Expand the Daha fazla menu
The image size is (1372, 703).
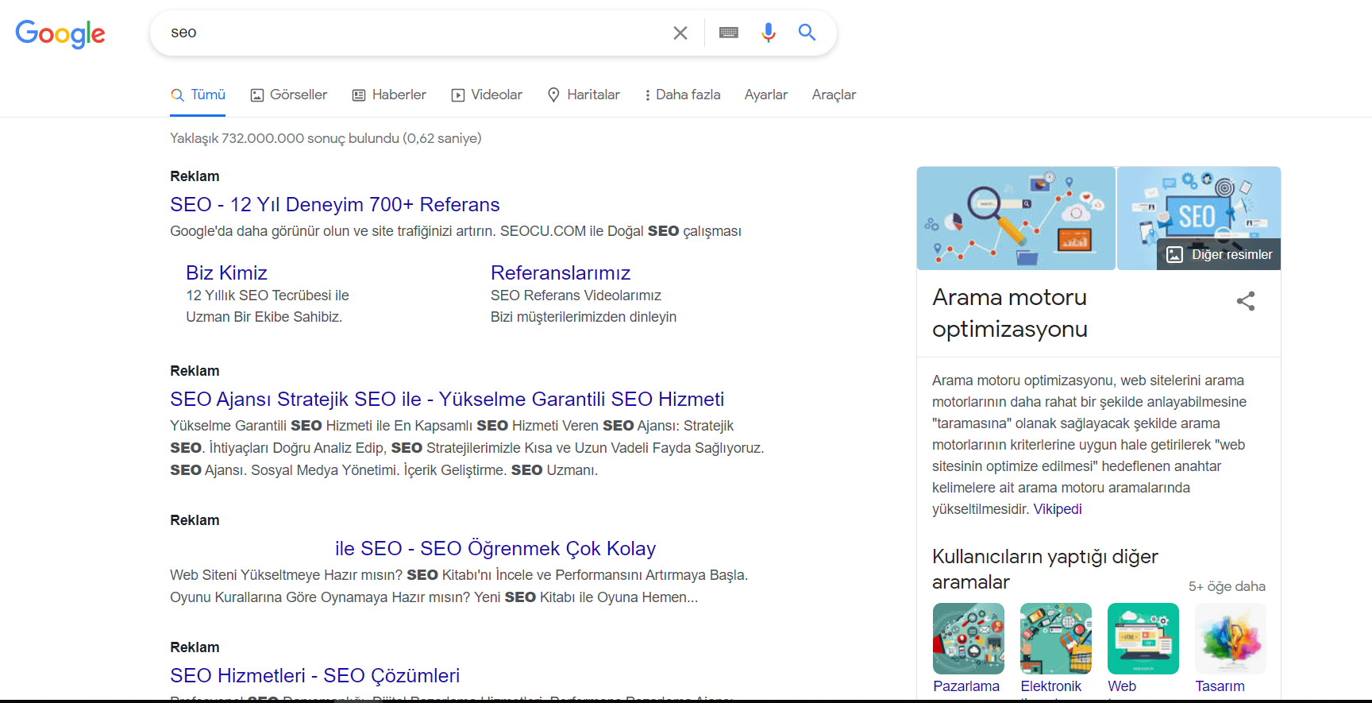683,95
